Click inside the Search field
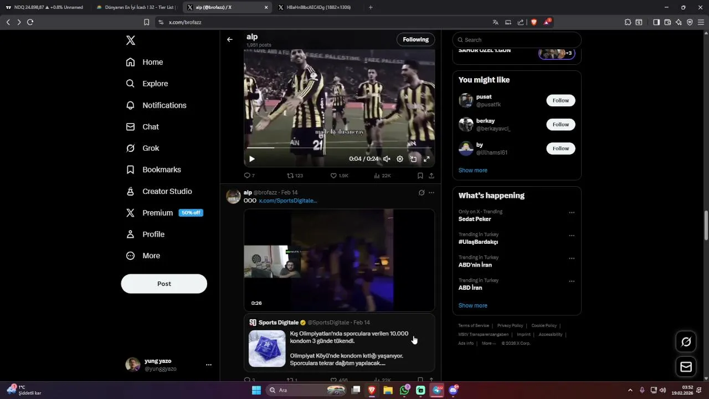The width and height of the screenshot is (709, 399). pos(517,40)
